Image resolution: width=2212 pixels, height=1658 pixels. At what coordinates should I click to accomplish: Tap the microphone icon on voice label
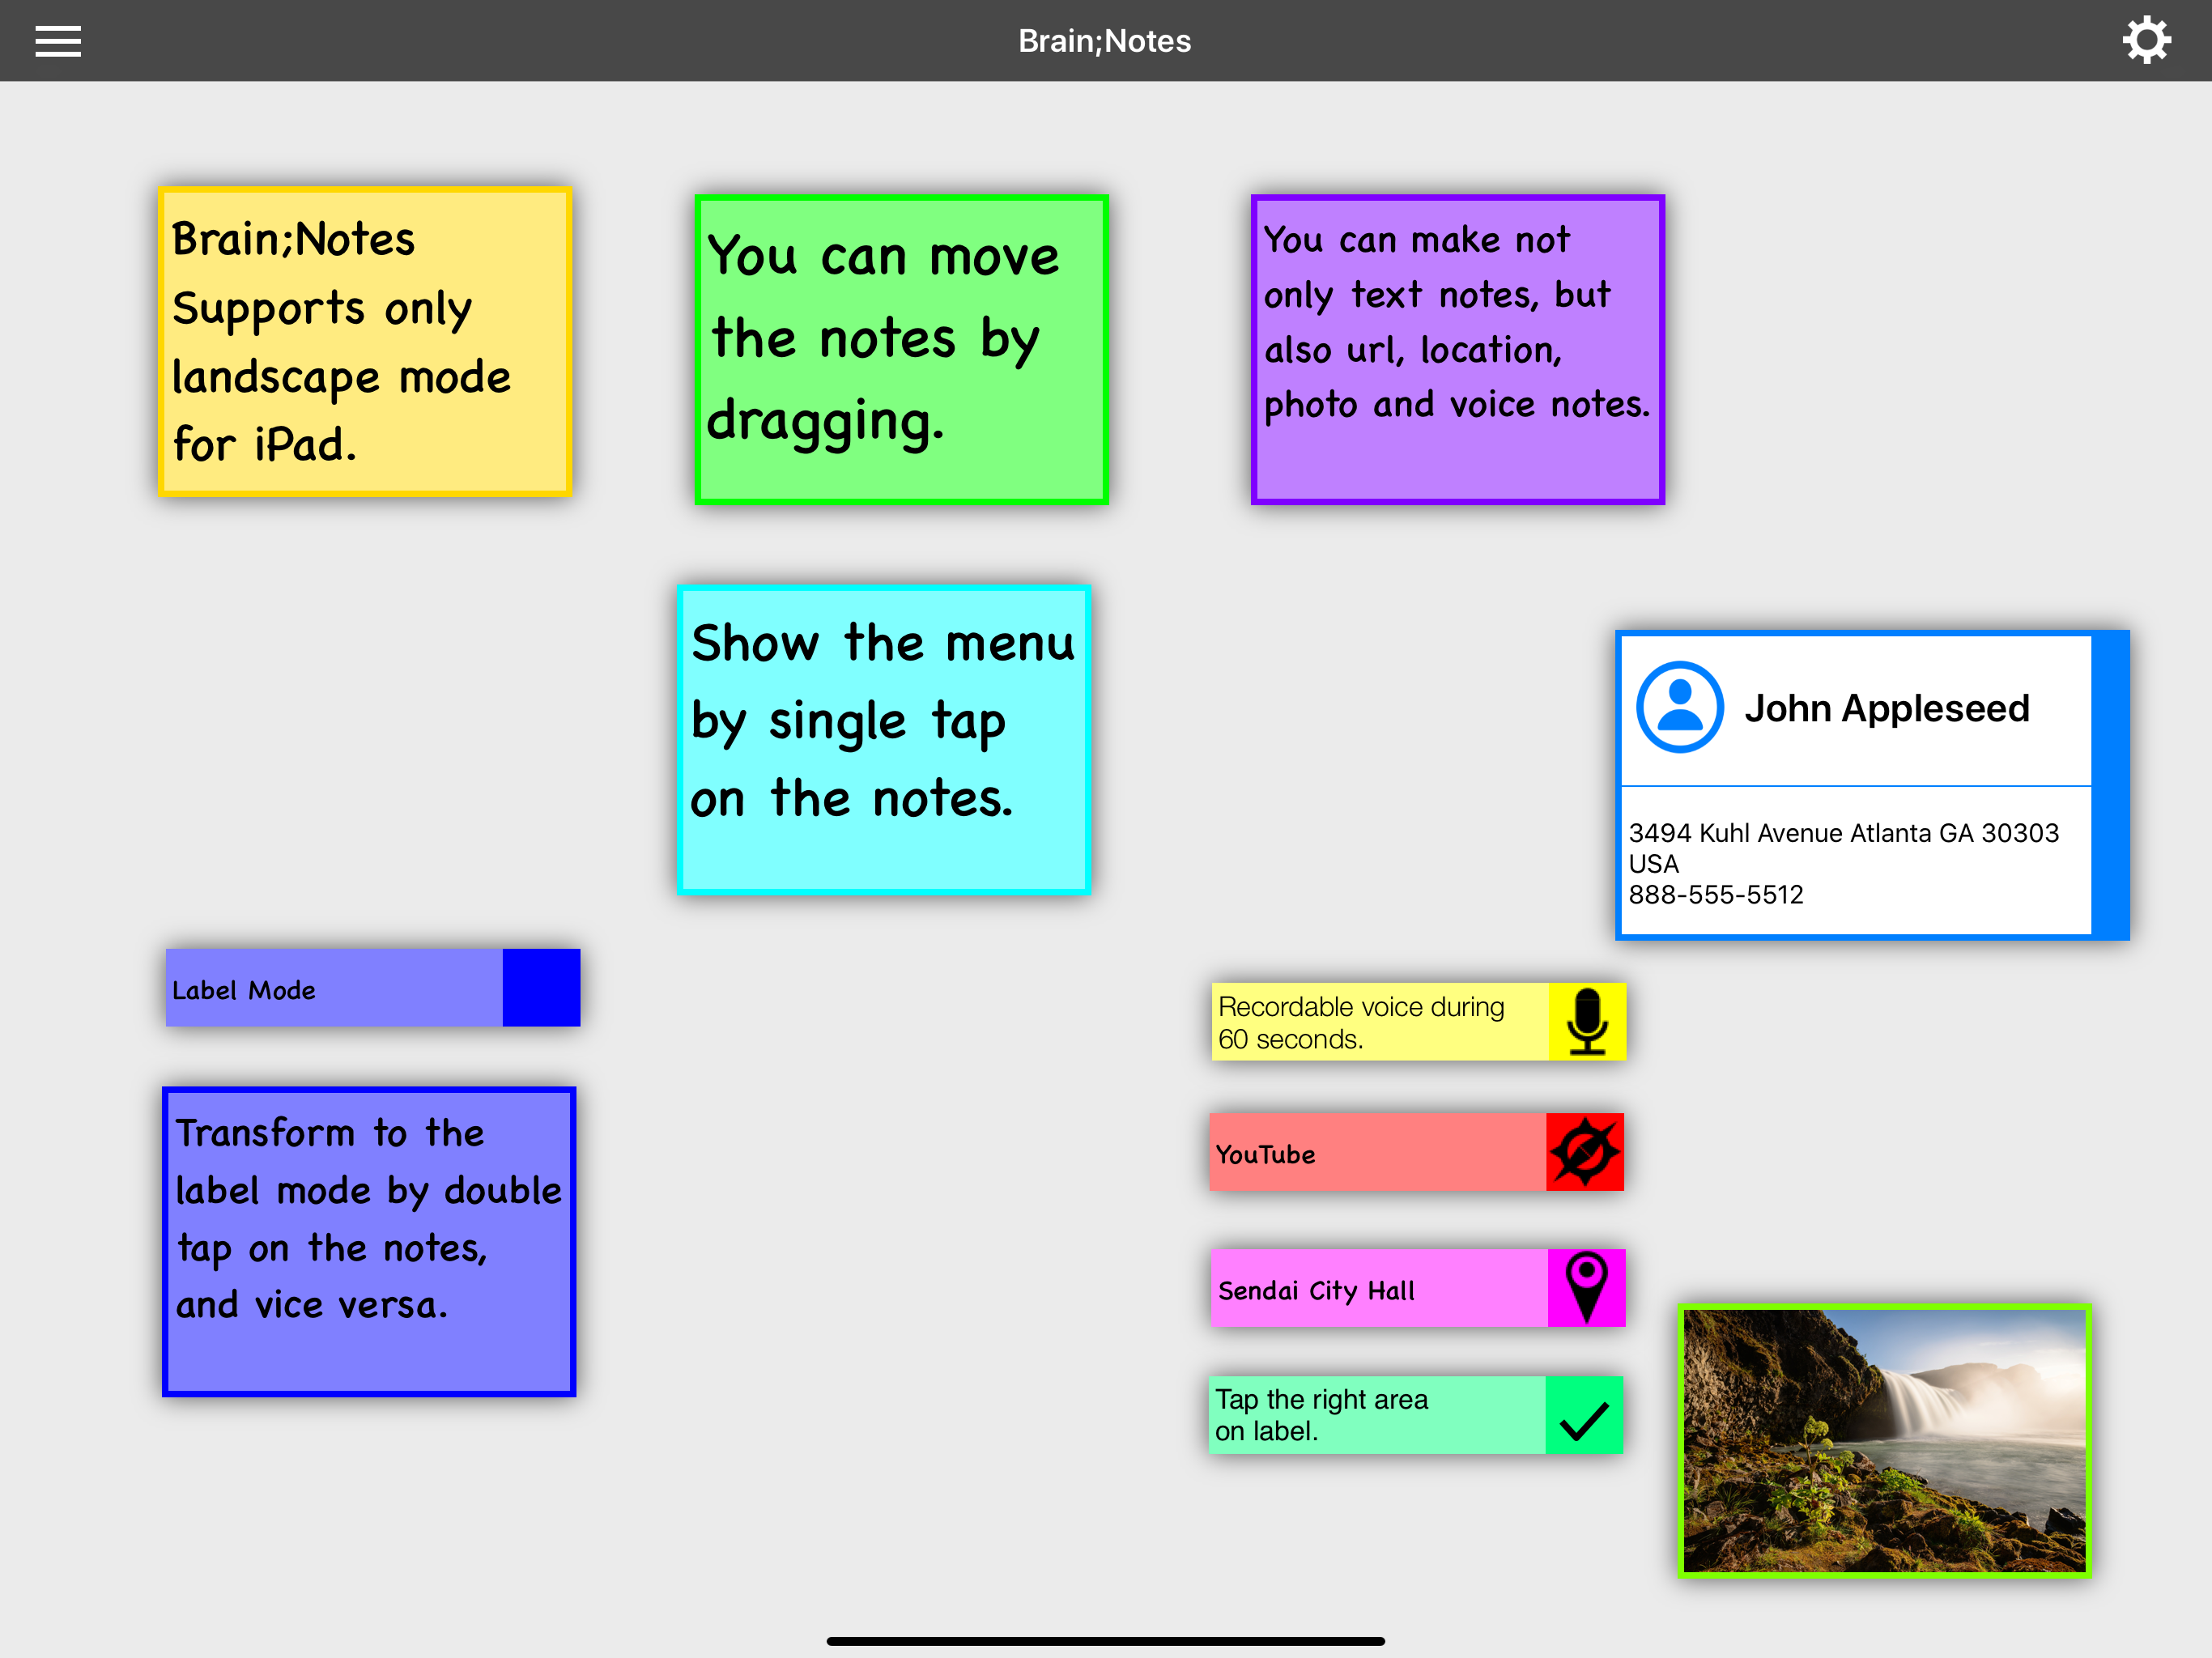point(1586,1021)
